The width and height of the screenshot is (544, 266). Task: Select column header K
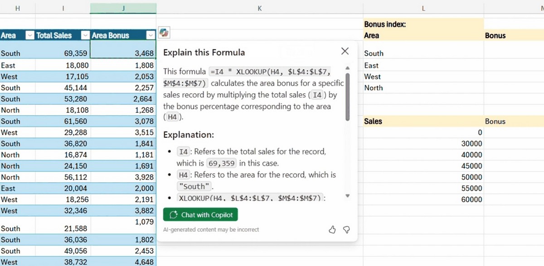click(259, 8)
